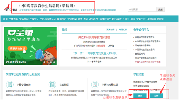Open the 学历与成绩认证 certificate icon
This screenshot has height=100, width=179.
point(95,85)
